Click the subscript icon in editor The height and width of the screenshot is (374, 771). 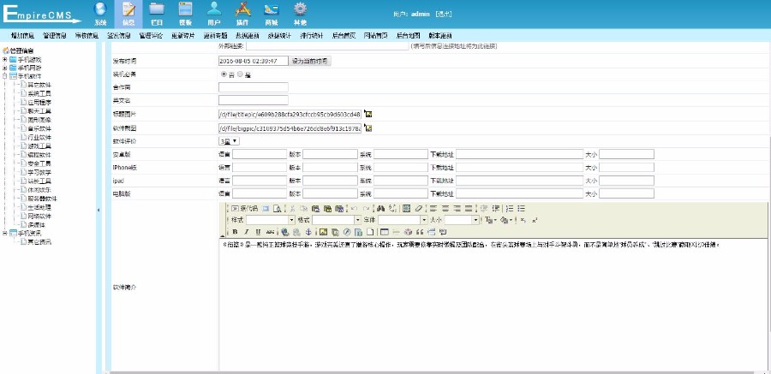pos(523,220)
